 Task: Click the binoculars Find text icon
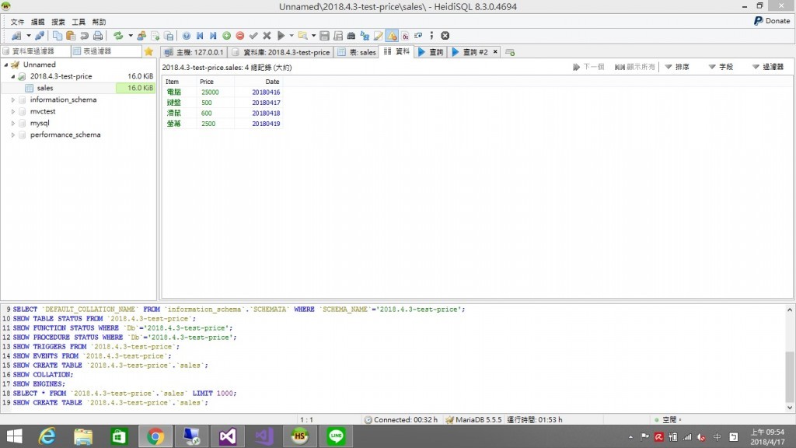pyautogui.click(x=351, y=36)
